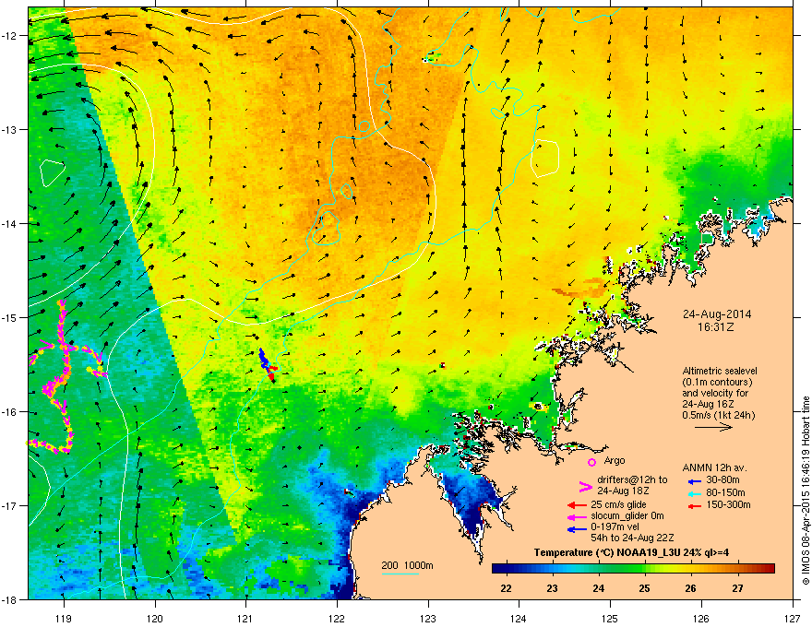
Task: Click the blue ANMN arrow beside 30-80m
Action: (x=695, y=481)
